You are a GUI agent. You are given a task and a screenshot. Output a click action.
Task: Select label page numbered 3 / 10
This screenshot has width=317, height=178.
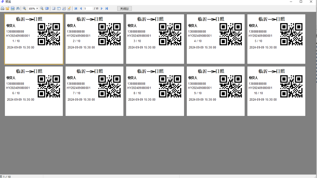click(x=155, y=39)
